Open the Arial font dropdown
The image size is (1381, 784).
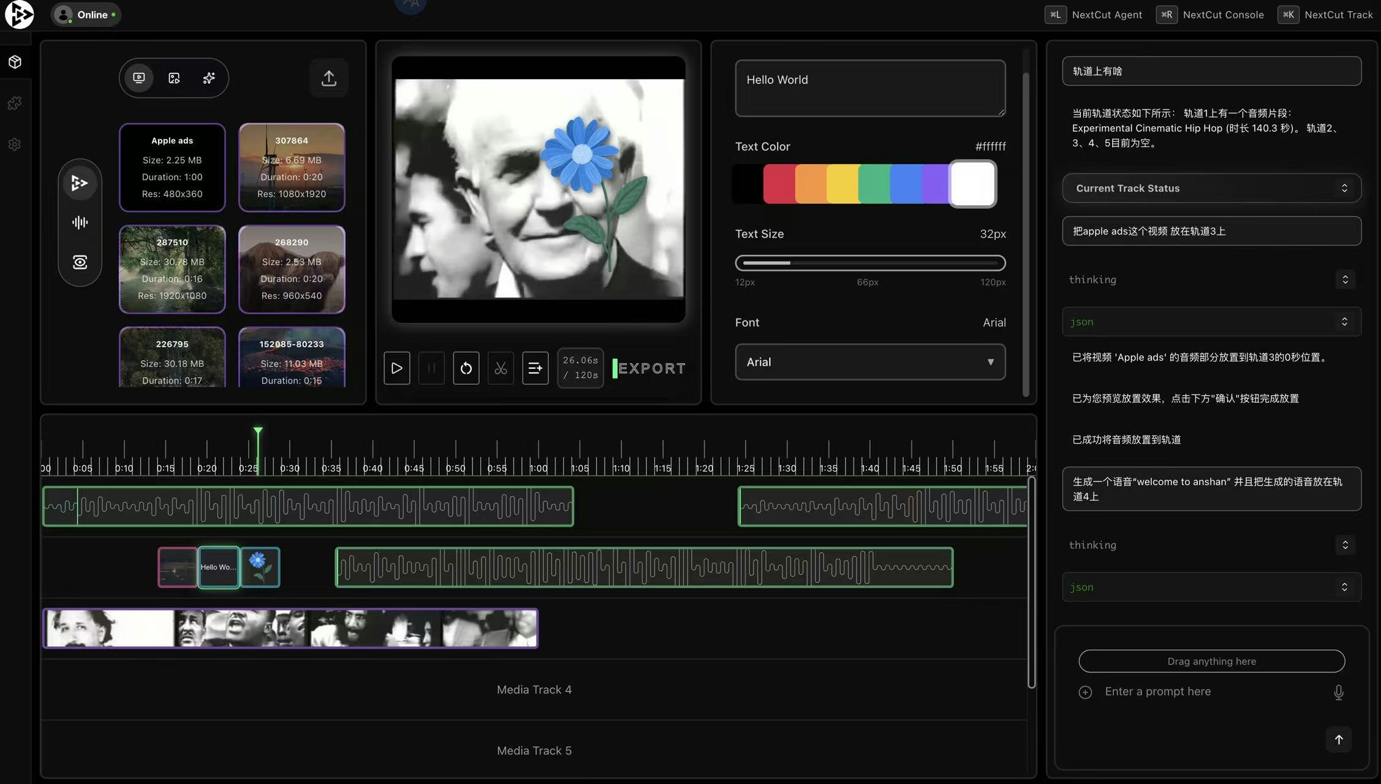pyautogui.click(x=870, y=362)
